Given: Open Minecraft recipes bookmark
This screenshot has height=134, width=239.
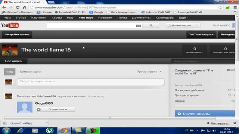Looking at the screenshot, I should (18, 12).
